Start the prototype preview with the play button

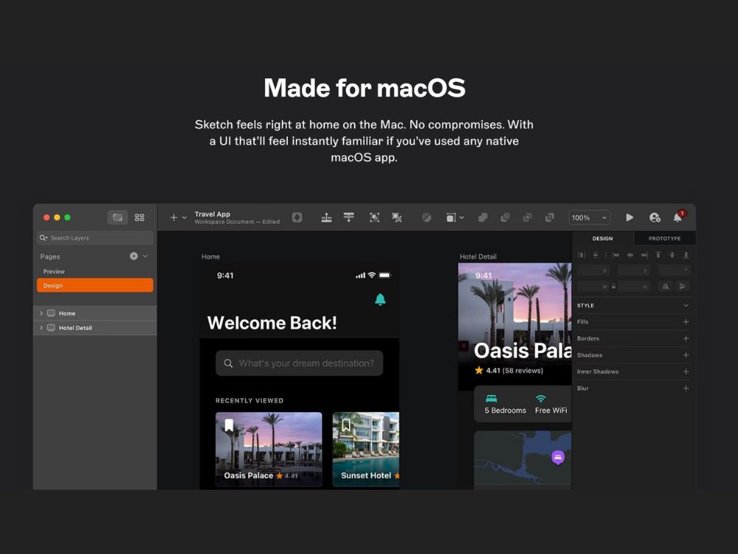click(x=630, y=217)
